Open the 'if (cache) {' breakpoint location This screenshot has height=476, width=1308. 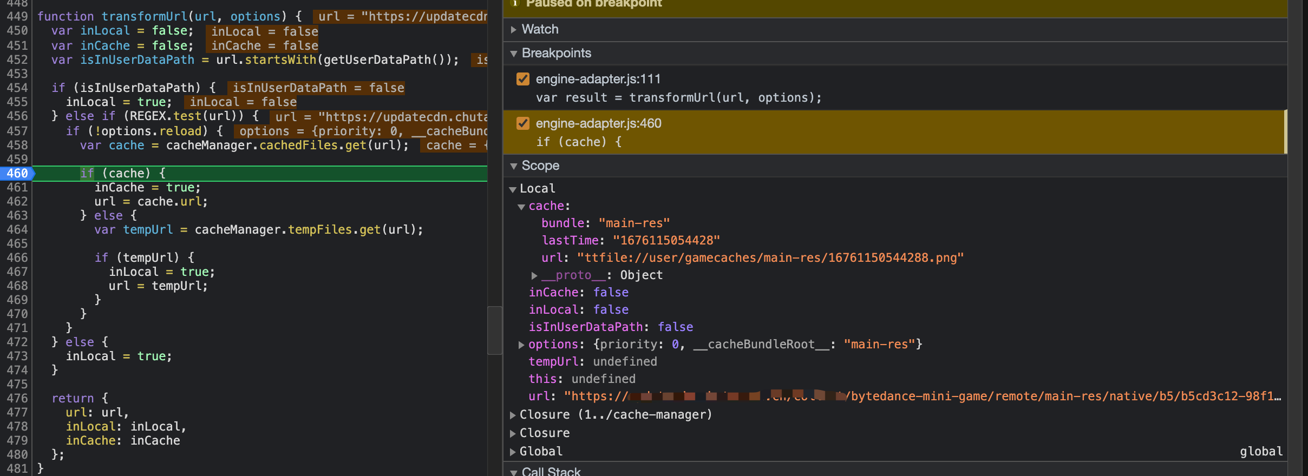(x=579, y=142)
